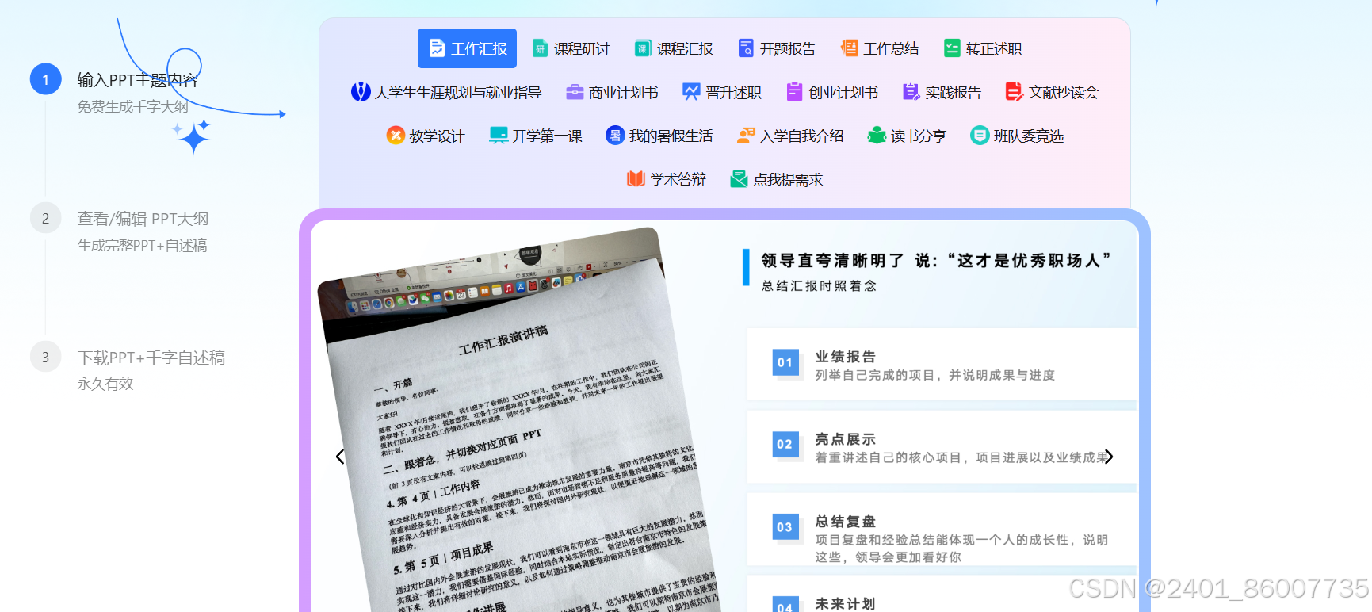Click the 入学自我介绍 icon
This screenshot has height=612, width=1372.
[x=746, y=136]
